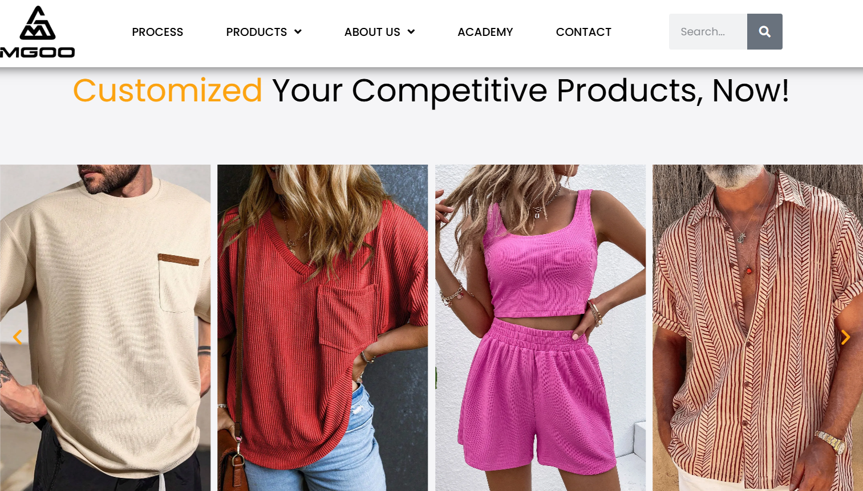863x491 pixels.
Task: Open the ABOUT US menu
Action: pos(372,32)
